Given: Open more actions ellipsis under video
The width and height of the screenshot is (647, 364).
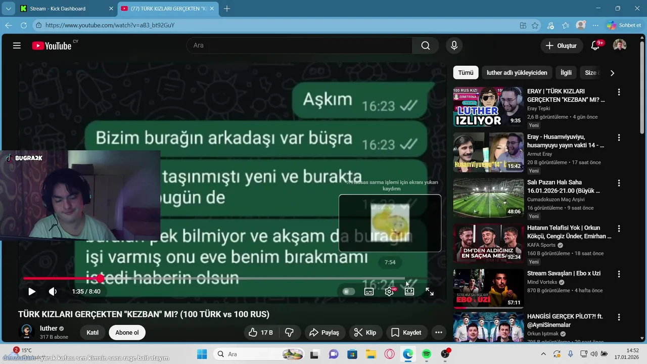Looking at the screenshot, I should tap(439, 332).
